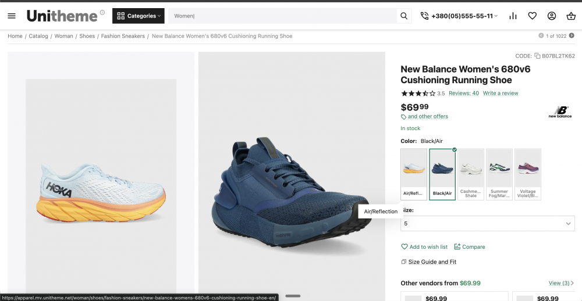Open wishlist heart icon in header
This screenshot has height=301, width=582.
[x=533, y=16]
